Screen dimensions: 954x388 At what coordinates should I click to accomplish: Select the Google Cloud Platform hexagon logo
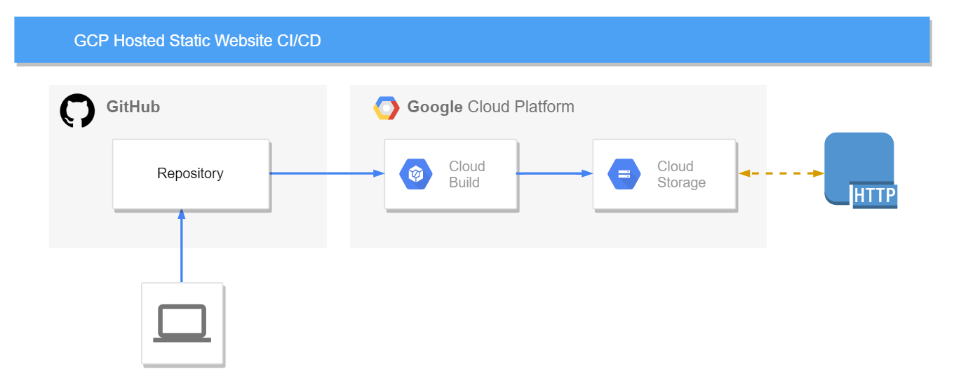(387, 107)
